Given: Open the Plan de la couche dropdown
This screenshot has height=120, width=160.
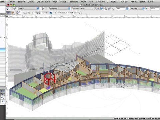Looking at the screenshot, I should point(83,8).
